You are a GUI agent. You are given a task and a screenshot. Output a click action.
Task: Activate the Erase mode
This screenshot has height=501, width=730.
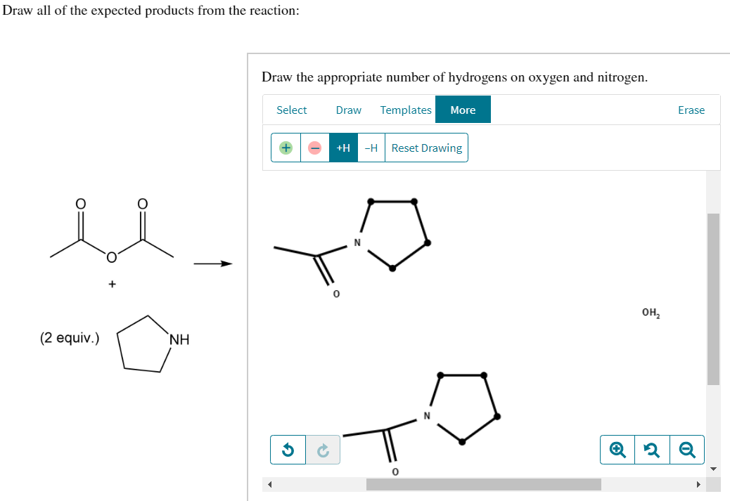(691, 110)
